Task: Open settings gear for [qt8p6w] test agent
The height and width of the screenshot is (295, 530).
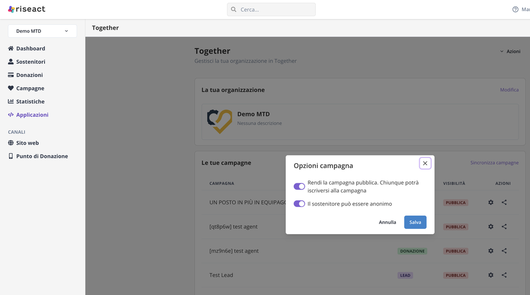Action: [491, 227]
